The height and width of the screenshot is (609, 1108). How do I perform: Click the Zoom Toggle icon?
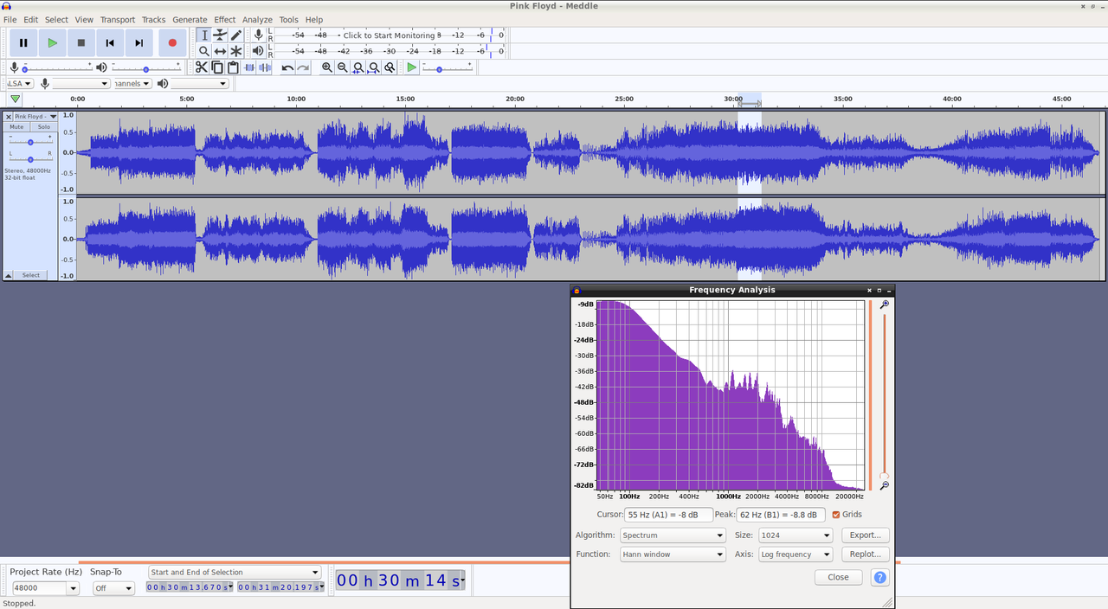(x=390, y=67)
